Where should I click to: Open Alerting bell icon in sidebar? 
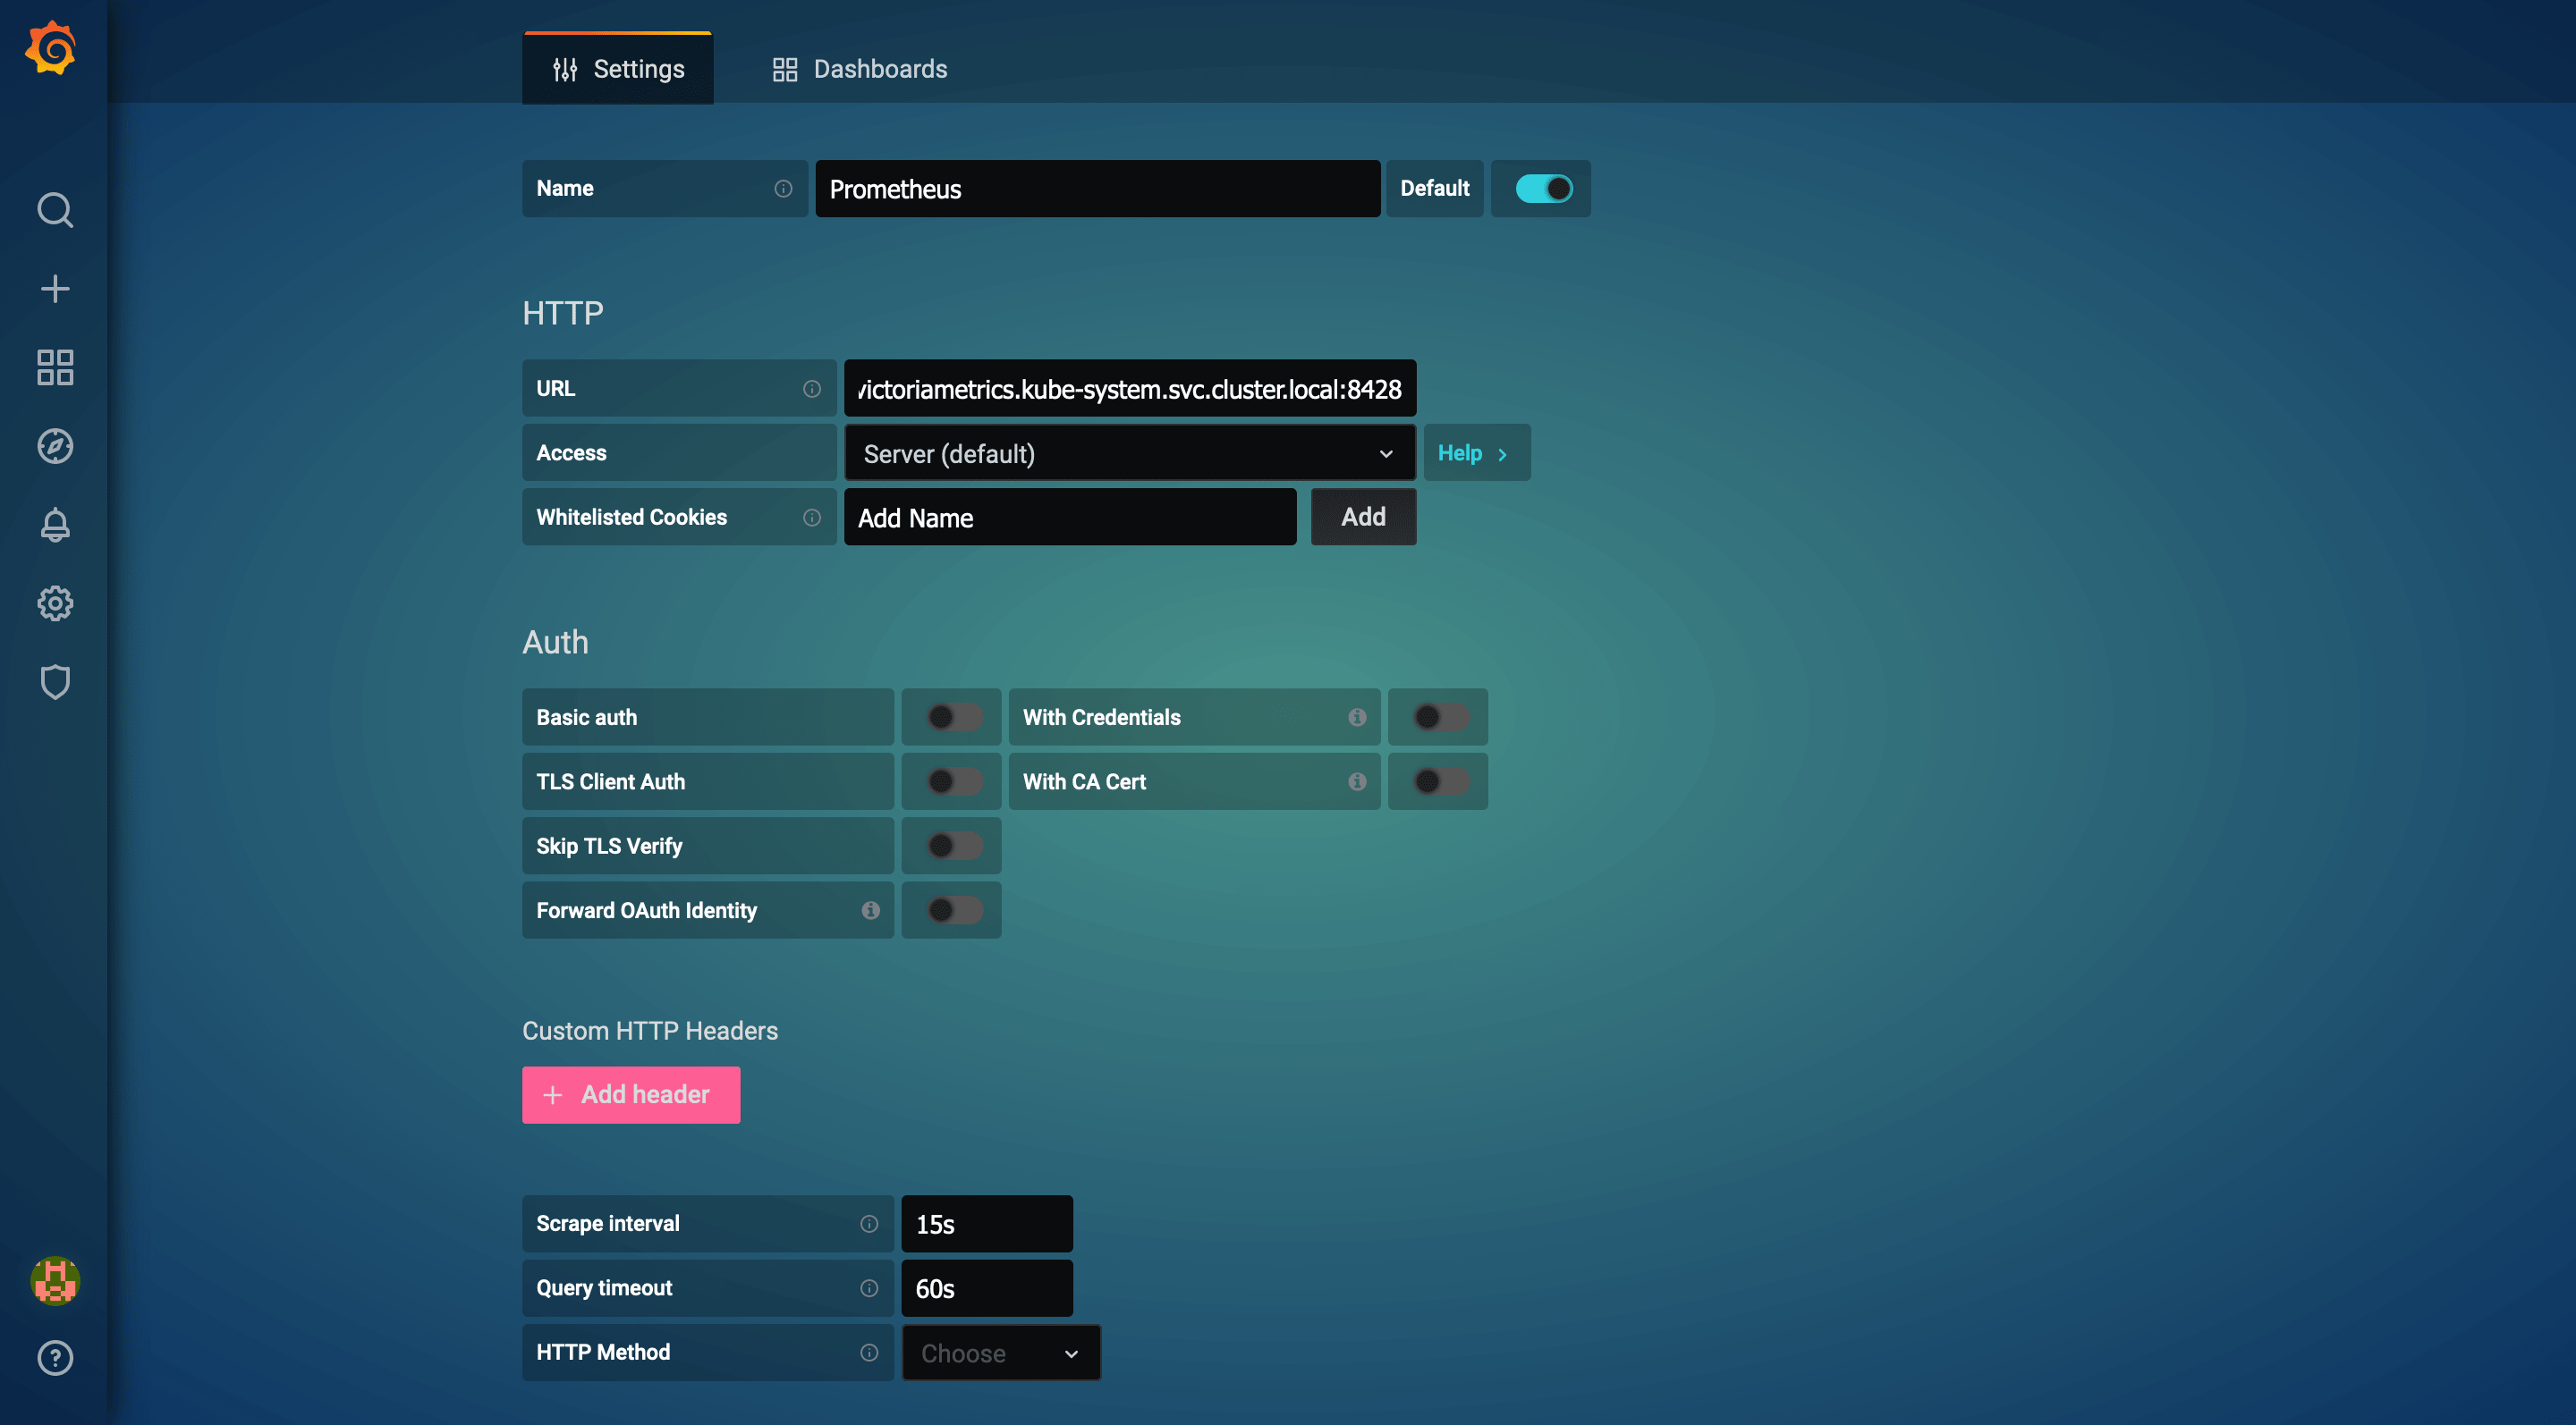tap(55, 525)
